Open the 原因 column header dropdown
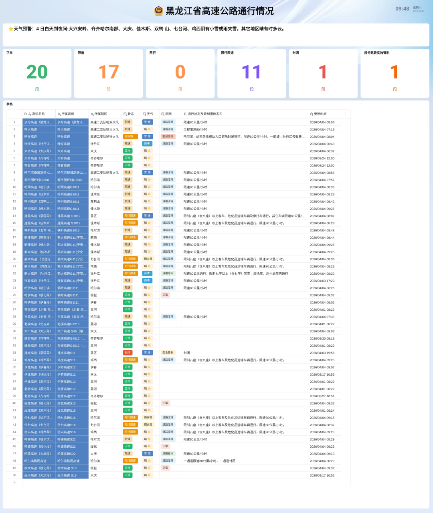Image resolution: width=433 pixels, height=513 pixels. [x=168, y=114]
